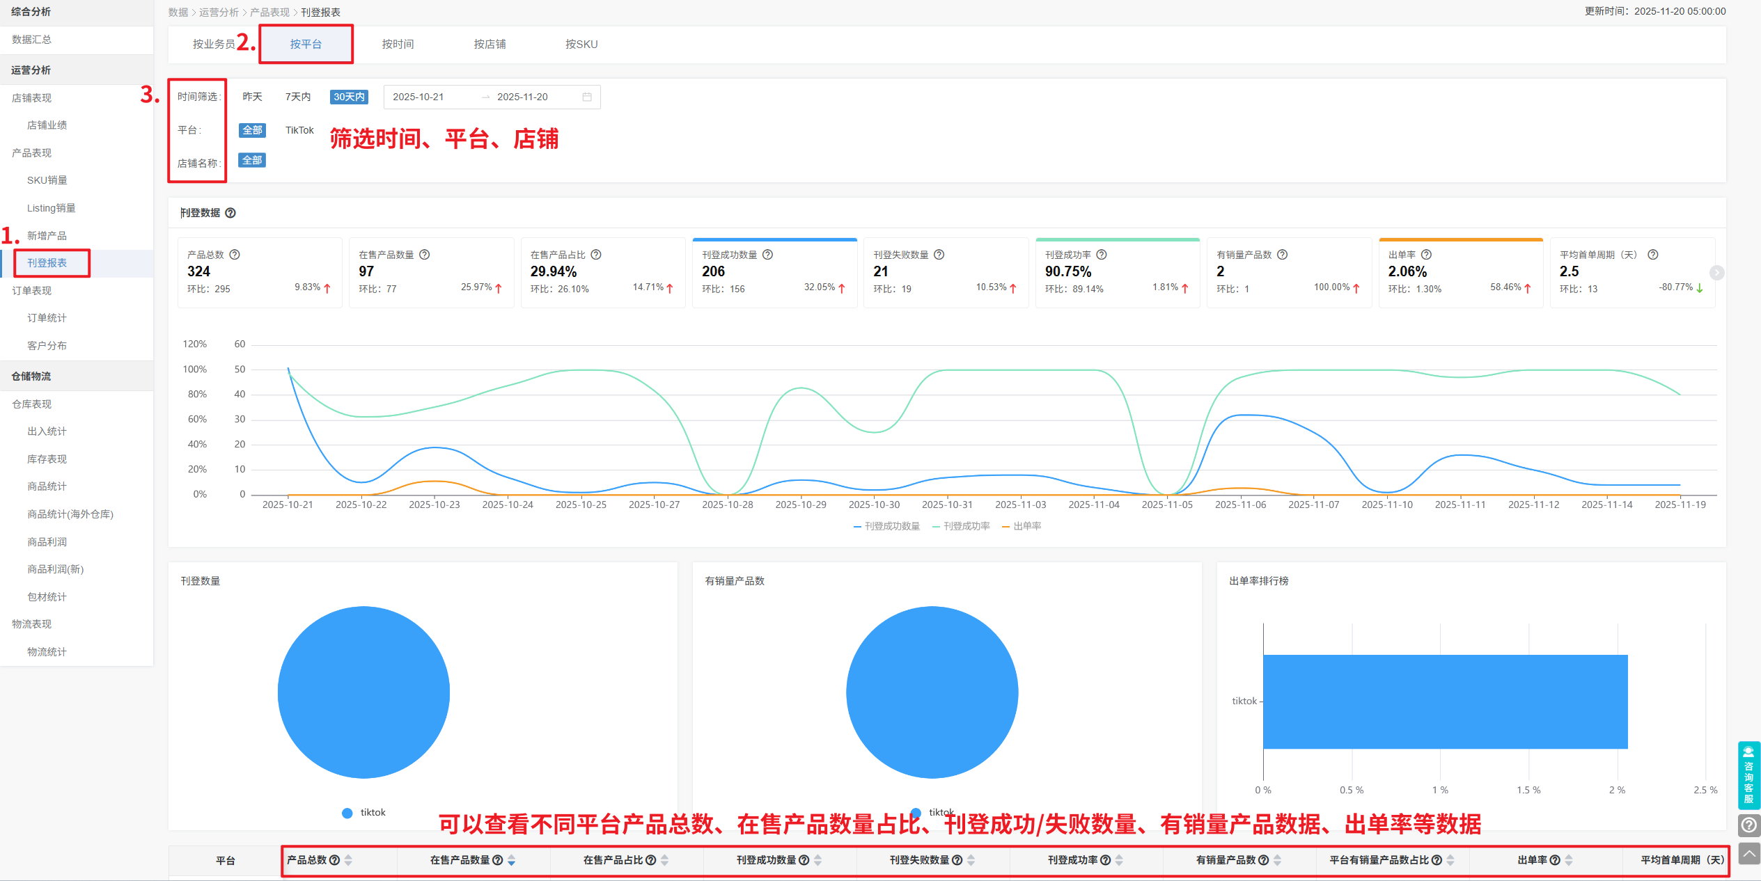Click help icon beside 出单率 card
1761x881 pixels.
click(x=1426, y=255)
